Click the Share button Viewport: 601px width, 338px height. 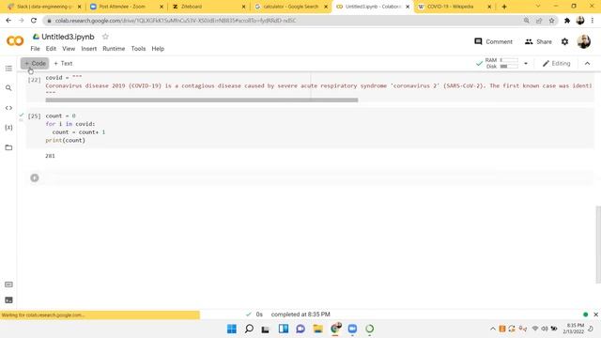point(538,41)
